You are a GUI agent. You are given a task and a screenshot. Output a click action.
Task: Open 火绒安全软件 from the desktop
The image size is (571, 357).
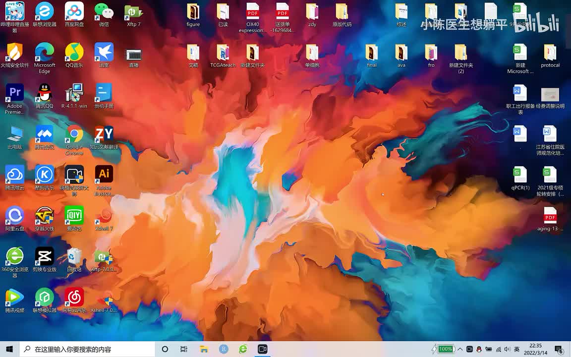pos(14,56)
